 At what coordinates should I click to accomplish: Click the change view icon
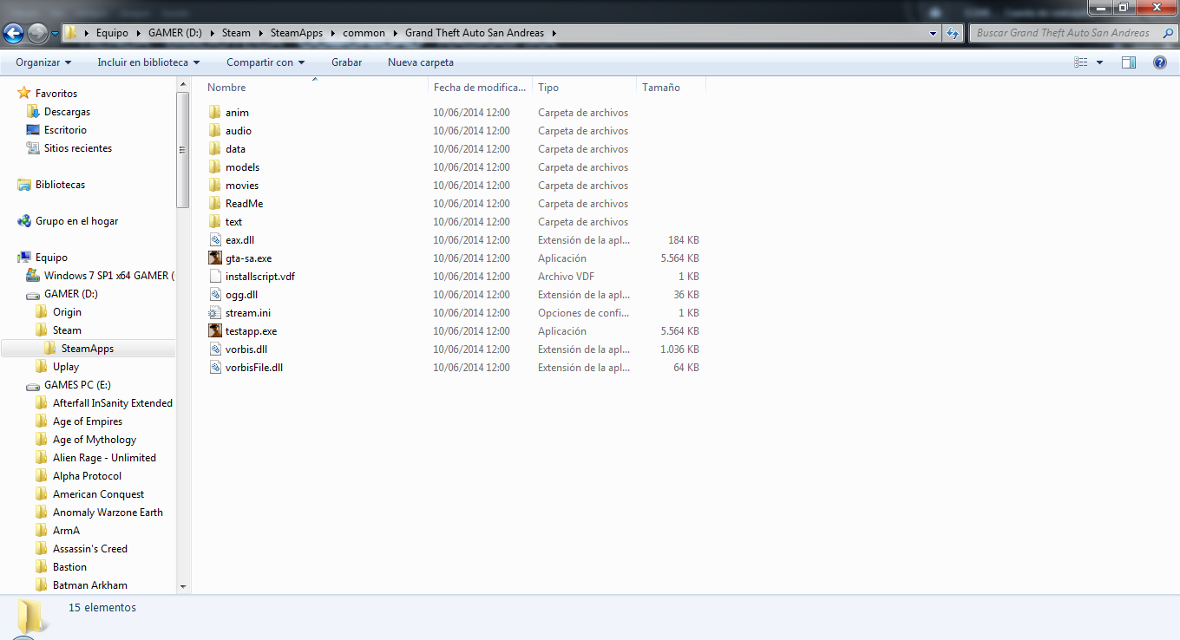tap(1081, 62)
